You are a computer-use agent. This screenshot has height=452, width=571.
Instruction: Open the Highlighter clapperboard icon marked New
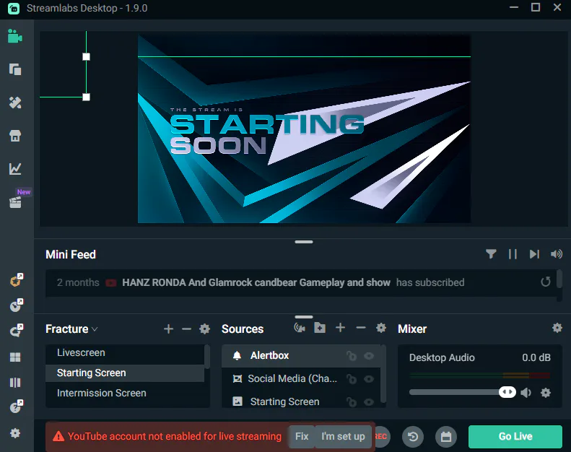coord(15,201)
